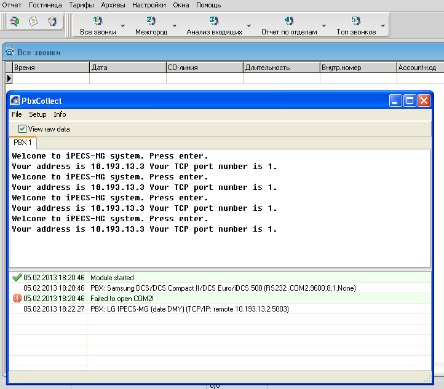Click the Топ звонков toolbar button
Screen dimensions: 444x389
[x=355, y=25]
